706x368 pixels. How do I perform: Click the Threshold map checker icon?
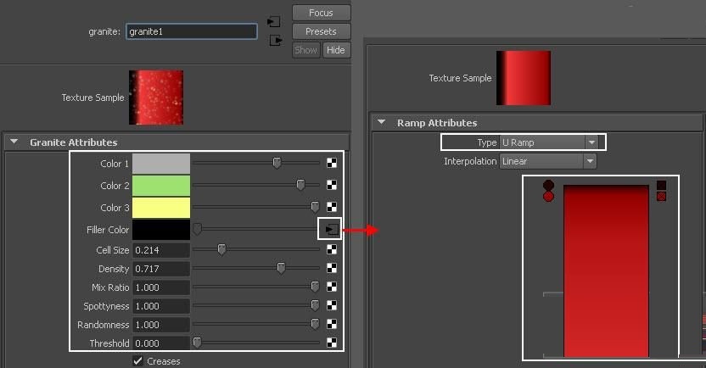point(332,343)
